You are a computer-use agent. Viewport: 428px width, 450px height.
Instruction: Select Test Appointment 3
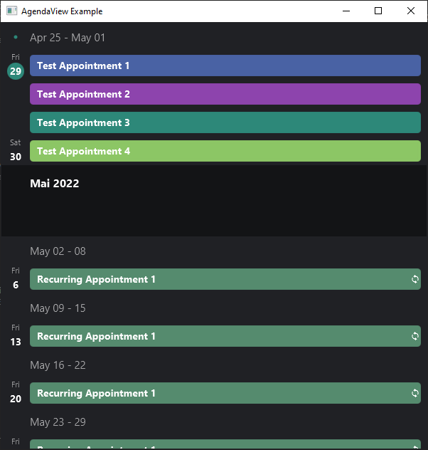(x=225, y=122)
